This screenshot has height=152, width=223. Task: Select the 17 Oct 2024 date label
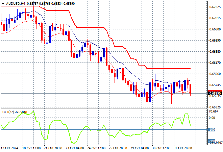pyautogui.click(x=10, y=148)
